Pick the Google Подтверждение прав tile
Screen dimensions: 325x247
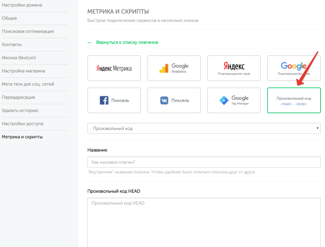pos(294,68)
